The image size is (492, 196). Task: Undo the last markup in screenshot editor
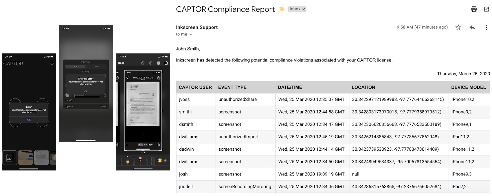click(143, 63)
